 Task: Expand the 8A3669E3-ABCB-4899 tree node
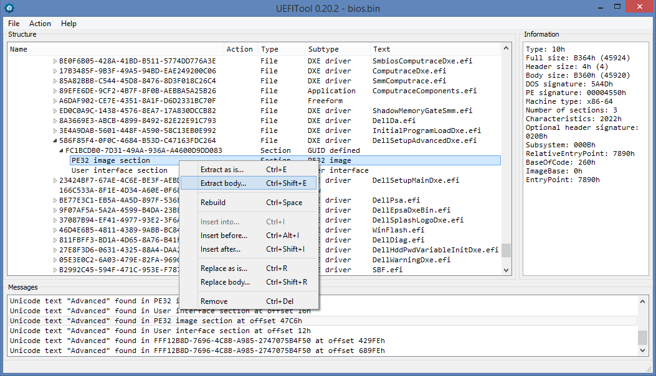point(55,121)
